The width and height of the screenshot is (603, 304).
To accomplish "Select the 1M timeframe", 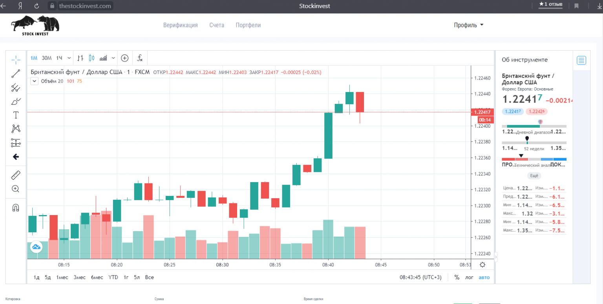I will (x=34, y=58).
